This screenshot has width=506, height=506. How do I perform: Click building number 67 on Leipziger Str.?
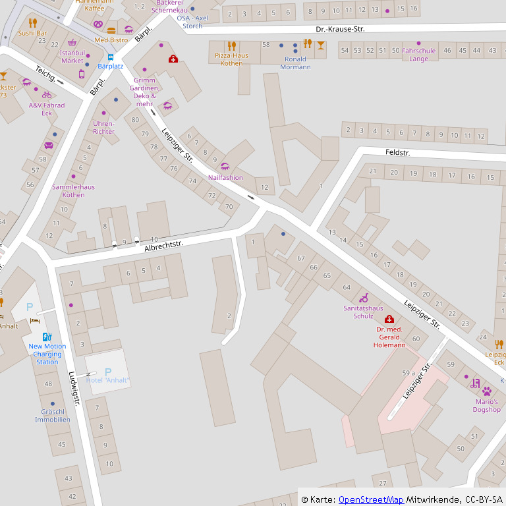tap(300, 258)
